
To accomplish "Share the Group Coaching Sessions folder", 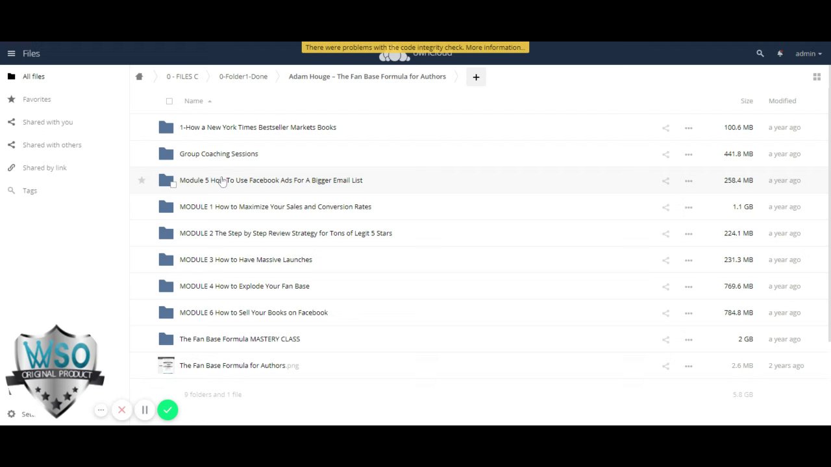I will point(665,154).
